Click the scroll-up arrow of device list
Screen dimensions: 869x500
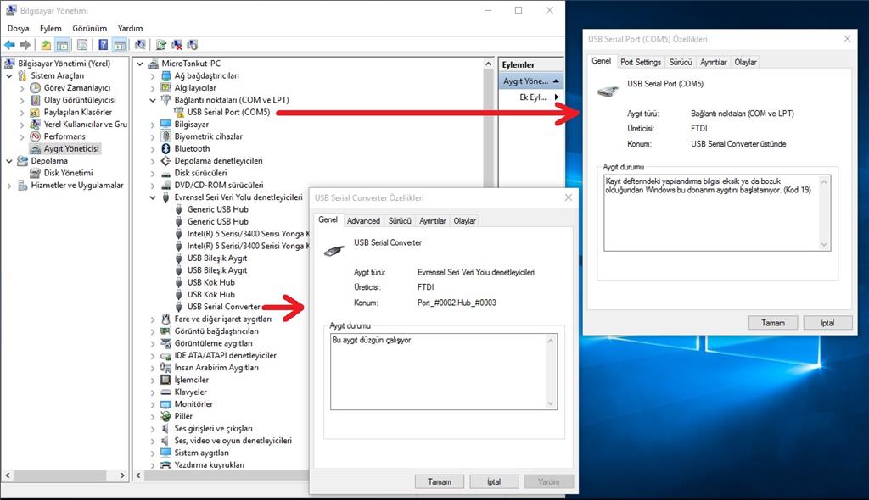[x=488, y=64]
